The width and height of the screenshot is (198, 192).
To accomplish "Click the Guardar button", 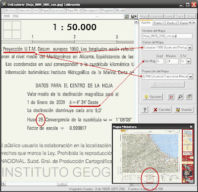I will pos(184,110).
